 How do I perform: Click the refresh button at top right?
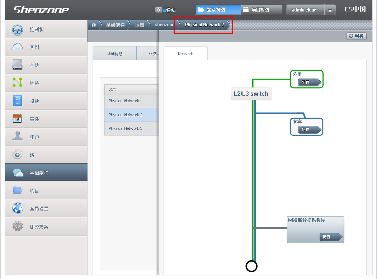pyautogui.click(x=356, y=36)
